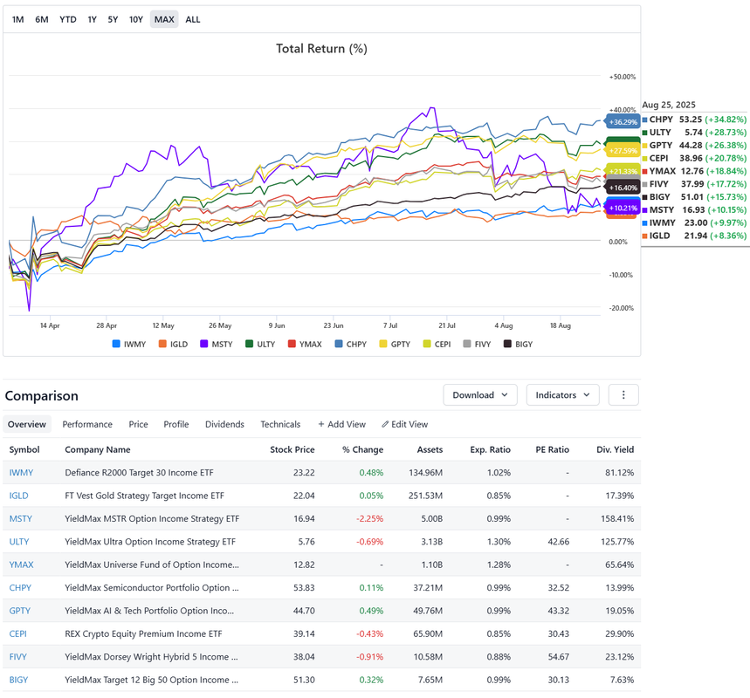
Task: Open the MSTY symbol link
Action: (x=21, y=519)
